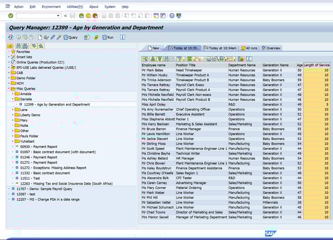Switch to the All runs tab
The image size is (333, 240).
pyautogui.click(x=249, y=48)
